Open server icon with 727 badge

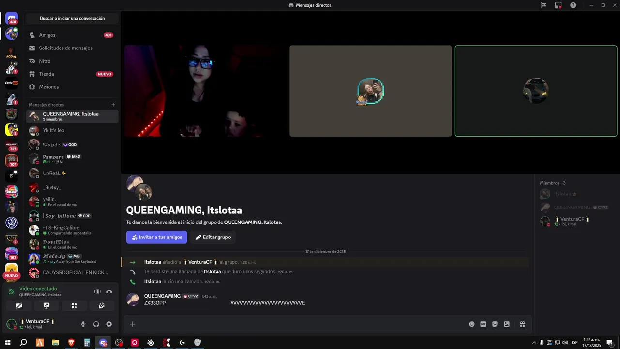tap(12, 145)
